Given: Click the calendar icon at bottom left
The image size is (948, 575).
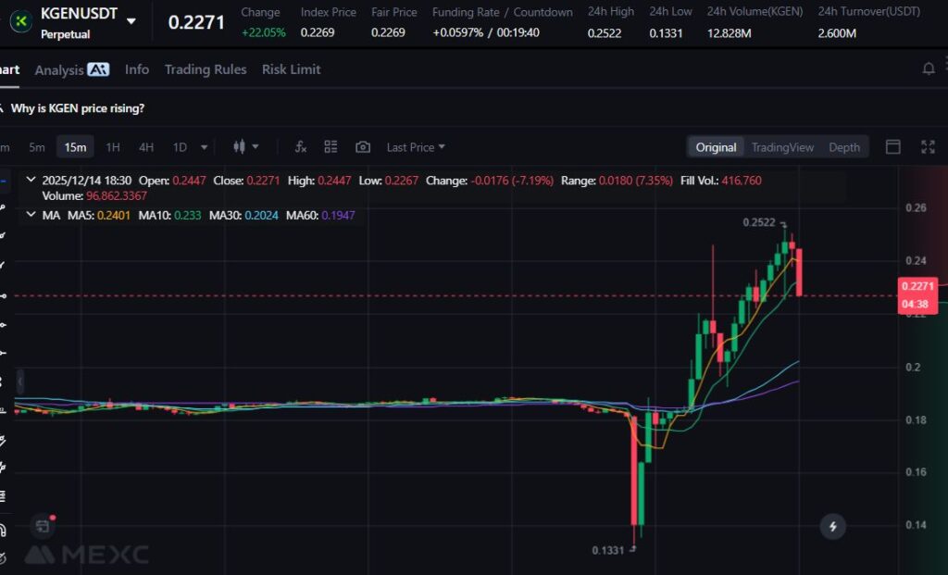Looking at the screenshot, I should click(x=42, y=527).
